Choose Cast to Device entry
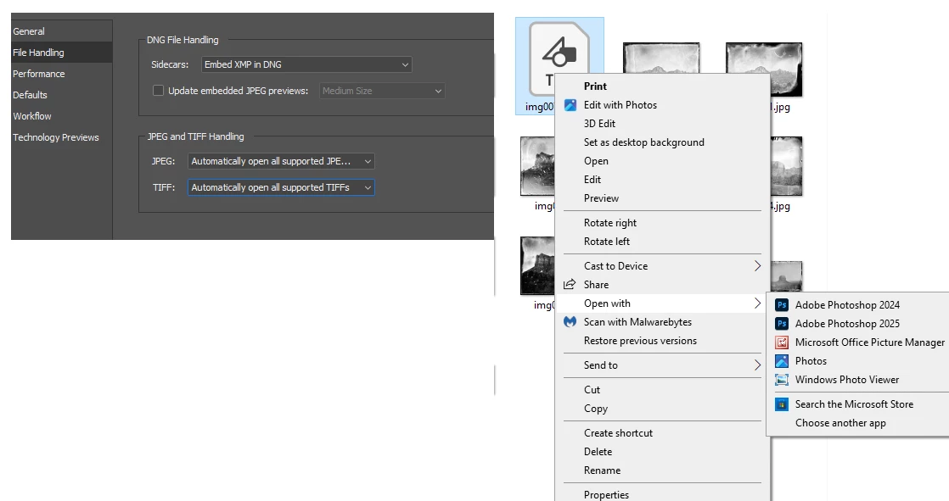The image size is (949, 501). (663, 266)
